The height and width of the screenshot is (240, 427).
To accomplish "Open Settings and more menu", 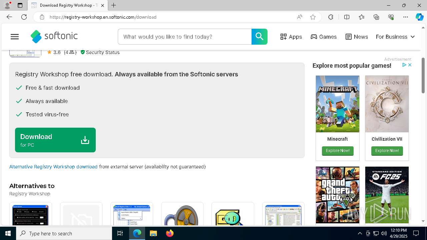I will [406, 17].
